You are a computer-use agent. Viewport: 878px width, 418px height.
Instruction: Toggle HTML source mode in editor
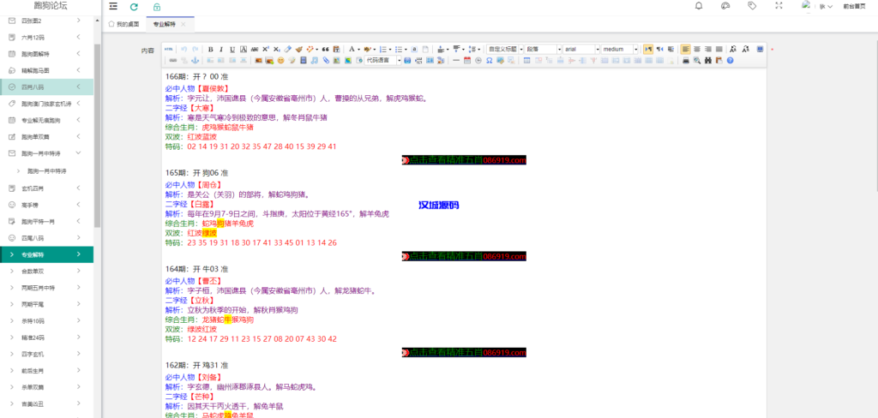169,50
